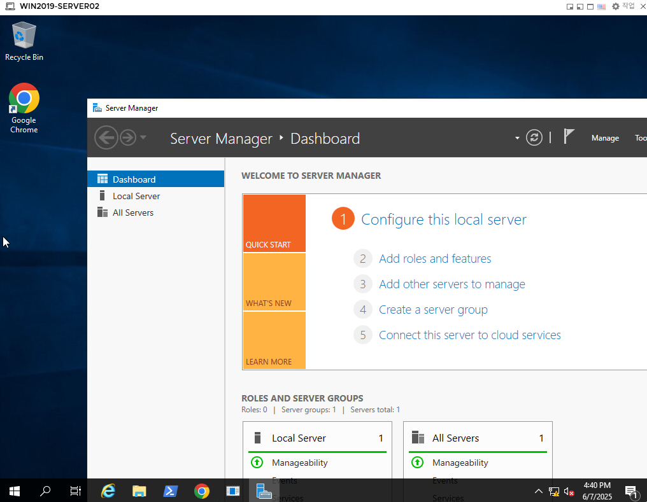Select Dashboard in the left pane
Image resolution: width=647 pixels, height=502 pixels.
(155, 179)
